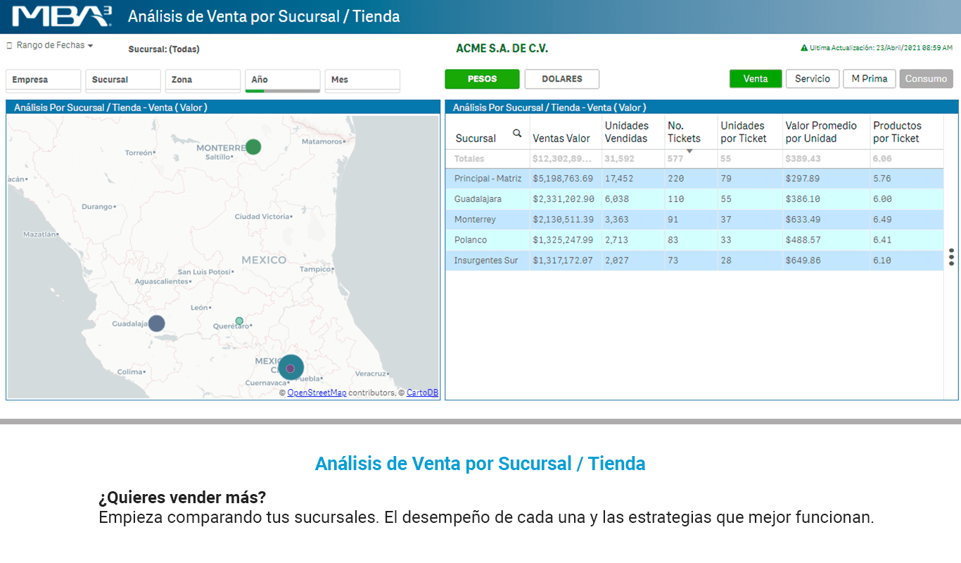This screenshot has width=961, height=563.
Task: Select the small Querétaro map bubble
Action: point(239,321)
